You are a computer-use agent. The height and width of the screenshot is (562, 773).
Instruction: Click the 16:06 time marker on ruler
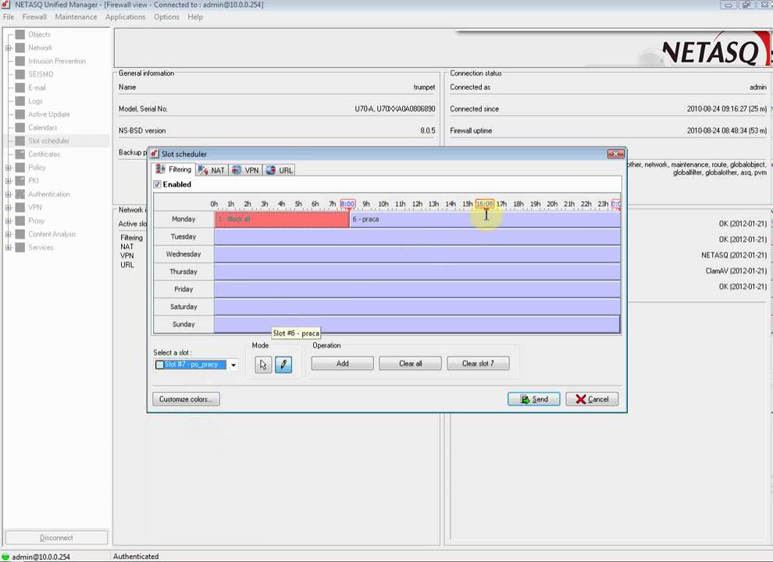(485, 204)
